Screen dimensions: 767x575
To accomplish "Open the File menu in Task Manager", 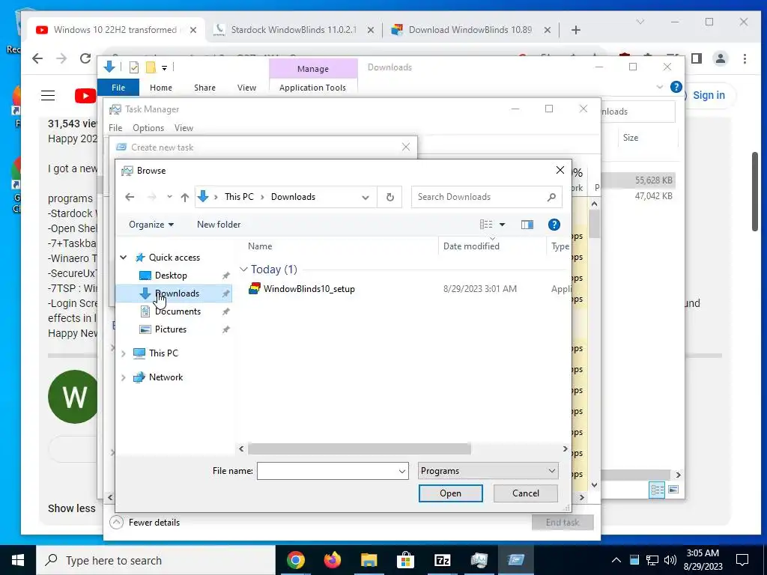I will coord(115,128).
